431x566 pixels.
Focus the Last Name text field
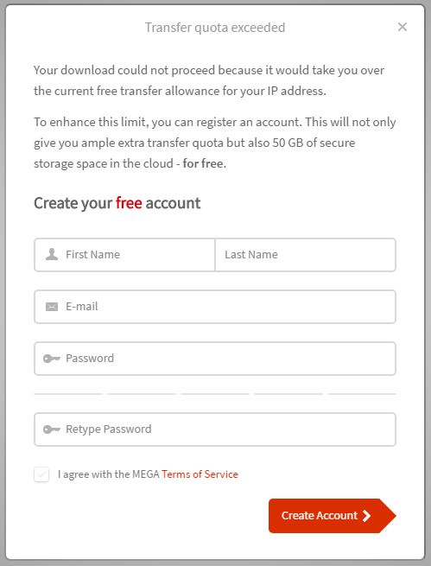306,255
